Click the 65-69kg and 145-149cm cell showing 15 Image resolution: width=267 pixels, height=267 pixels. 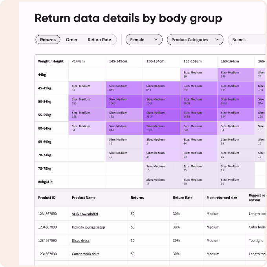(124, 142)
